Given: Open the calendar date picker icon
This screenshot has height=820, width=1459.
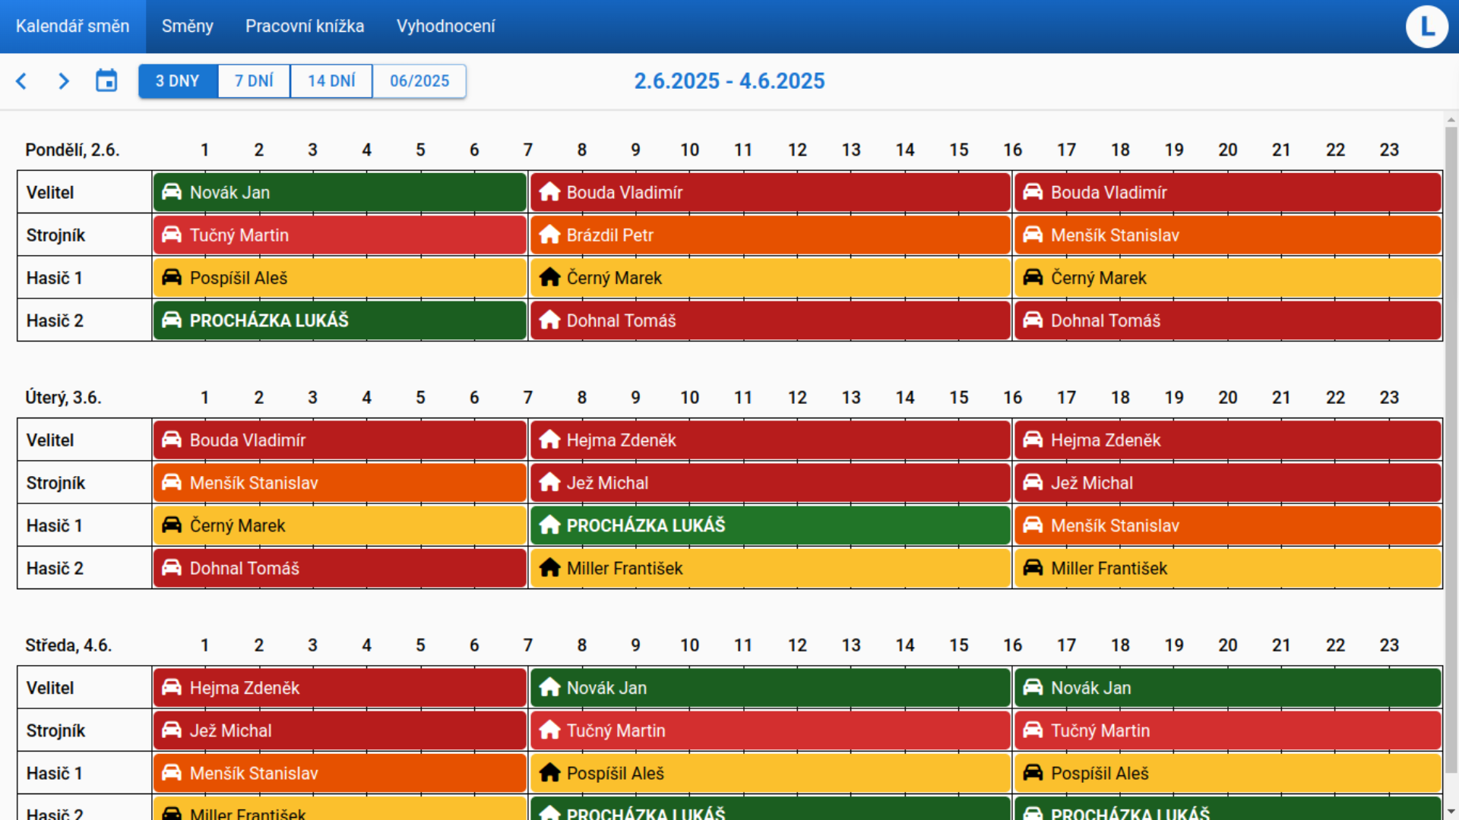Looking at the screenshot, I should tap(106, 81).
